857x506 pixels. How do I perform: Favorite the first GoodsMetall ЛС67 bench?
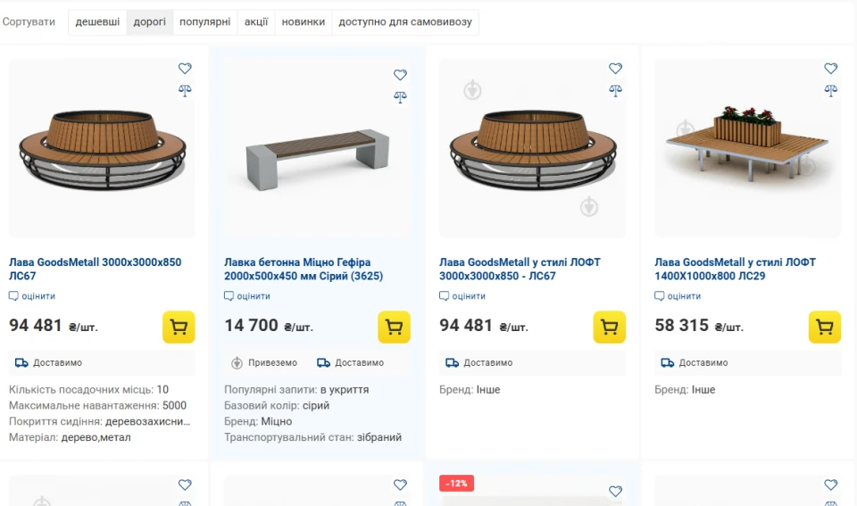185,69
